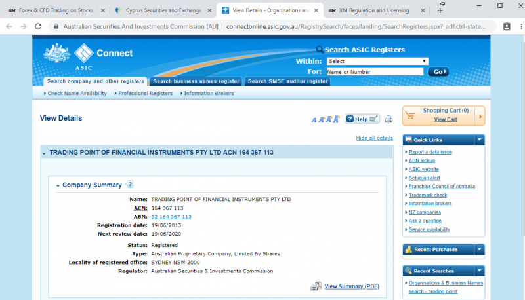Expand the Shopping Cart side arrow
Screen dimensions: 525x300
[x=480, y=116]
